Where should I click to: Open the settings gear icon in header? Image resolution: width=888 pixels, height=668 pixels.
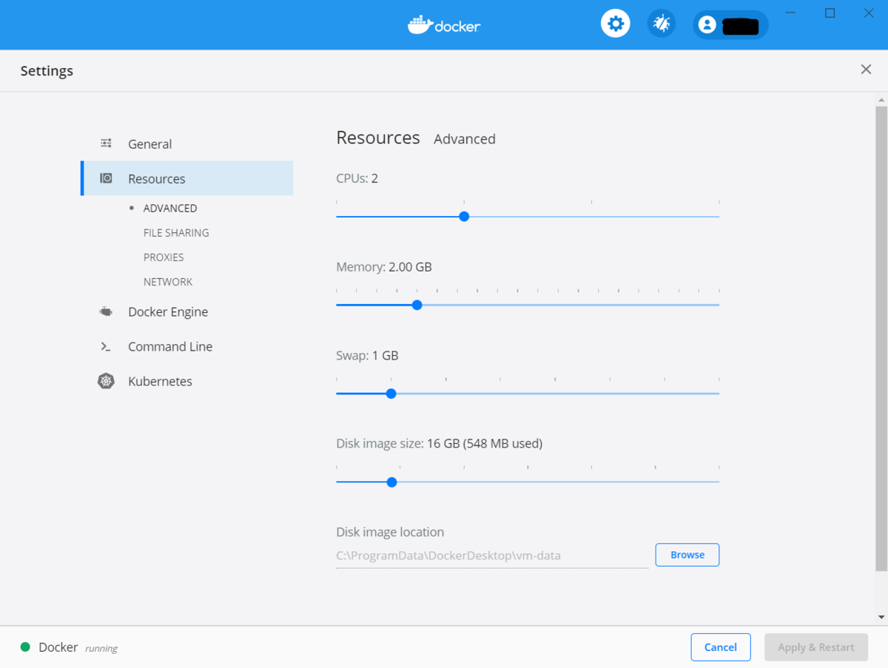pyautogui.click(x=615, y=24)
